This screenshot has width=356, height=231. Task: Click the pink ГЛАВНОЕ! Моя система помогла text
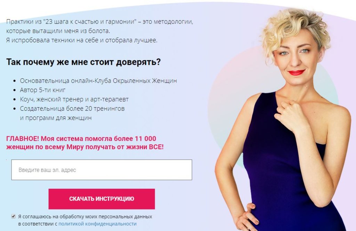pos(81,139)
